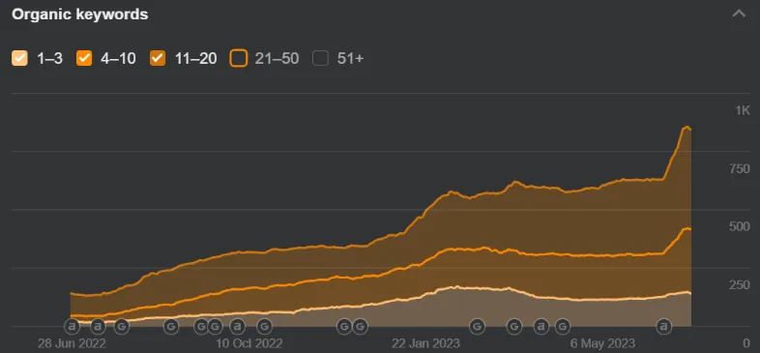
Task: Uncheck the 1–3 positions checkbox
Action: click(20, 59)
